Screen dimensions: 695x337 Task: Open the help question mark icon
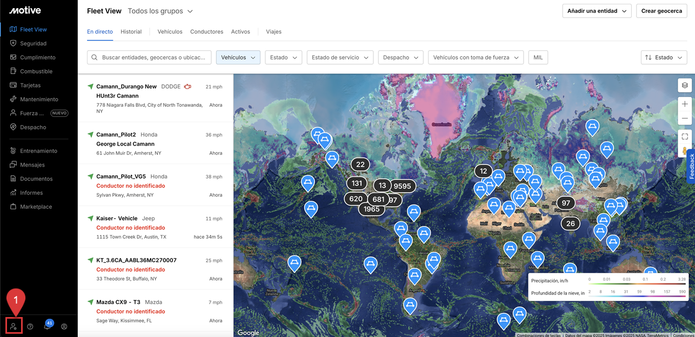point(30,326)
